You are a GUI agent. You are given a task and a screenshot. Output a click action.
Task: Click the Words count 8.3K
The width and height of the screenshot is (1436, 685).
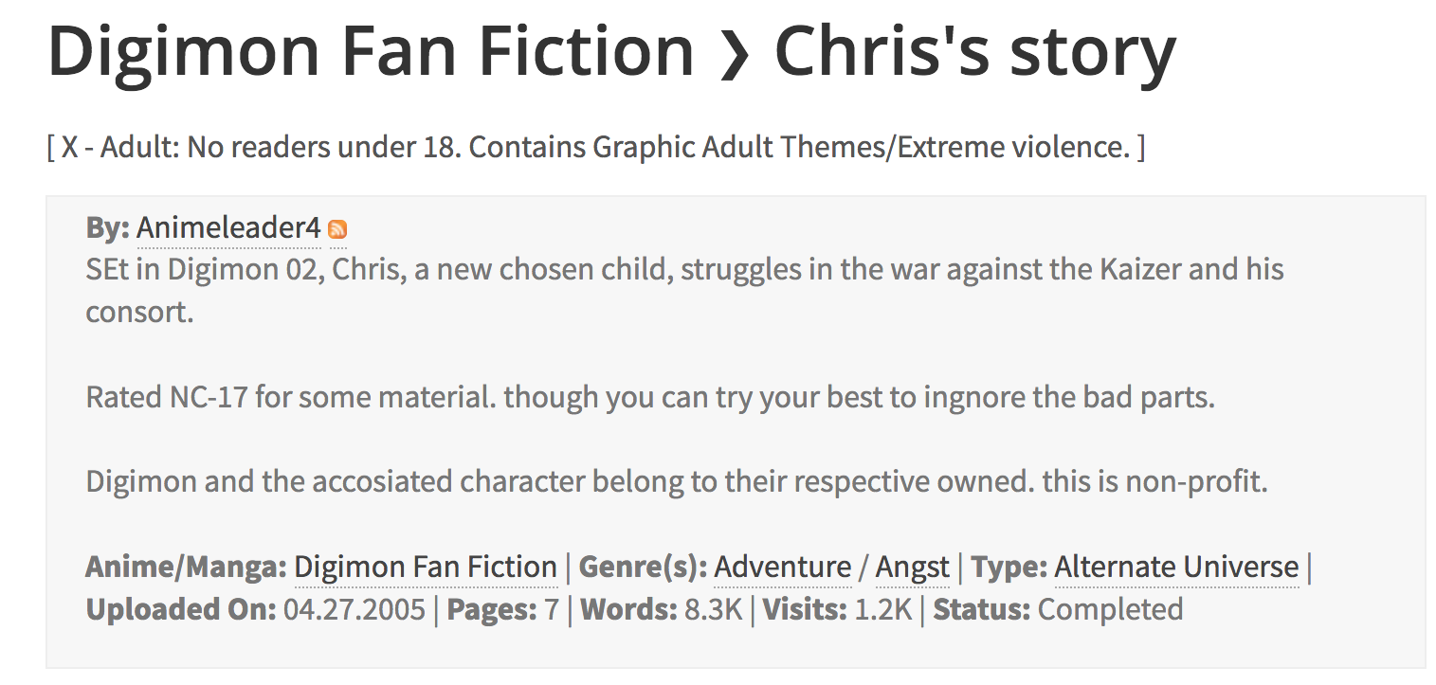713,608
